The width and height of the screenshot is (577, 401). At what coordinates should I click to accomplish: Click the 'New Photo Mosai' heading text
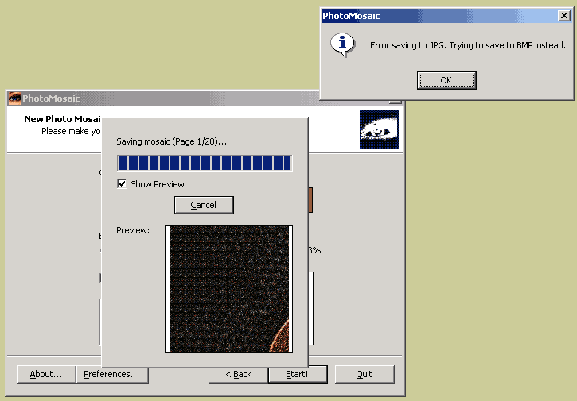(63, 119)
